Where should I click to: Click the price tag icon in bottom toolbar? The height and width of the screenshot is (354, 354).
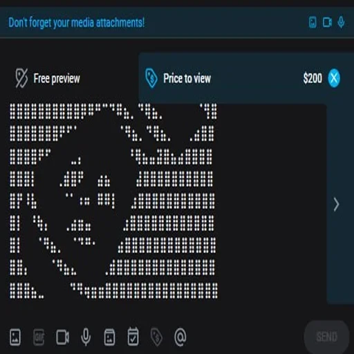pyautogui.click(x=156, y=337)
